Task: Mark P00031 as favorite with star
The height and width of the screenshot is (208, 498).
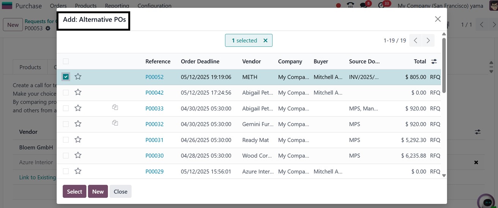Action: 78,140
